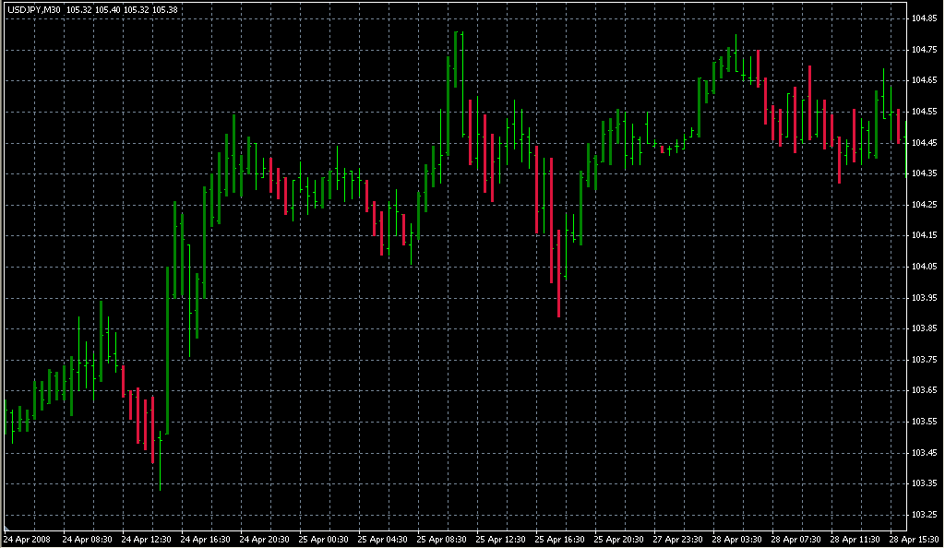Viewport: 945px width, 548px height.
Task: Click the 28 Apr 03:30 time label
Action: (x=736, y=540)
